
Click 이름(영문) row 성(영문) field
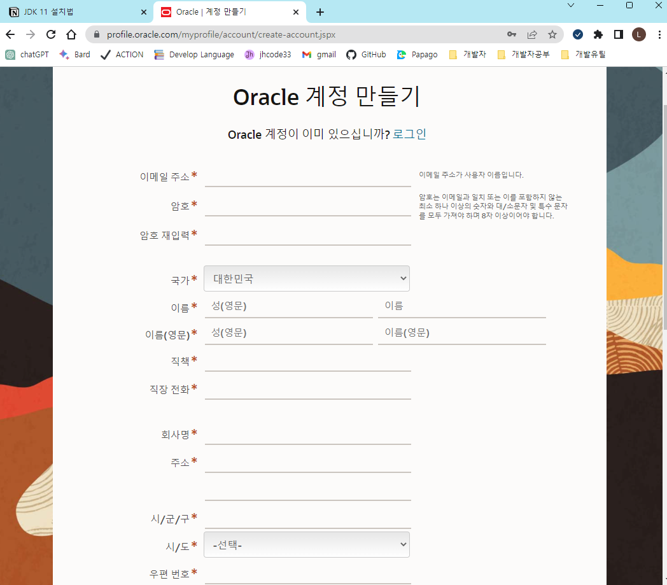point(289,333)
